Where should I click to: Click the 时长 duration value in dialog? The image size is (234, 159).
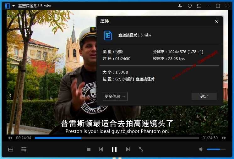click(123, 59)
